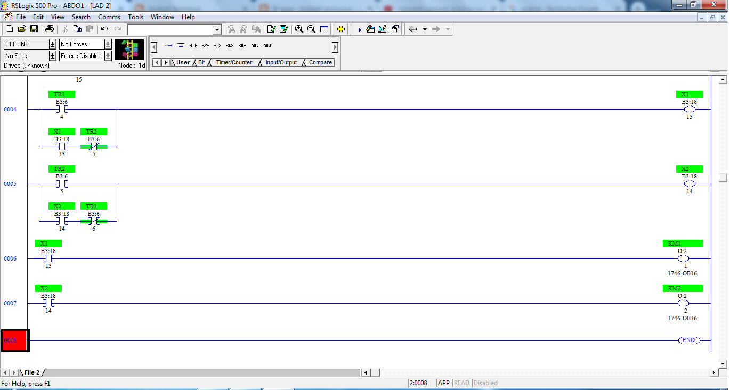Select the Examine If Open contact instruction
Viewport: 730px width, 390px height.
click(x=205, y=45)
